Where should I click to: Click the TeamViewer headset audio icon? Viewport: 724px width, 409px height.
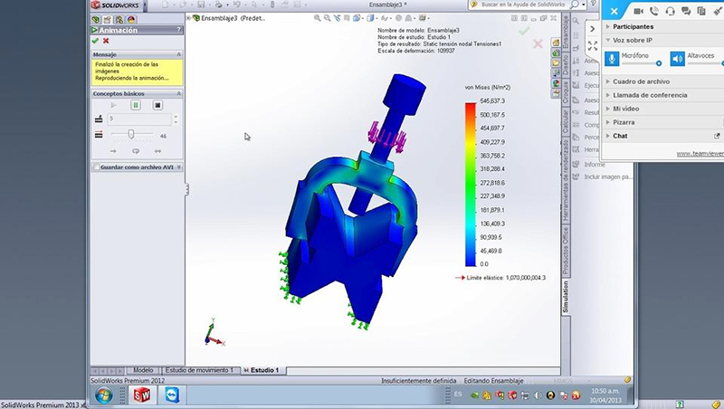point(669,11)
